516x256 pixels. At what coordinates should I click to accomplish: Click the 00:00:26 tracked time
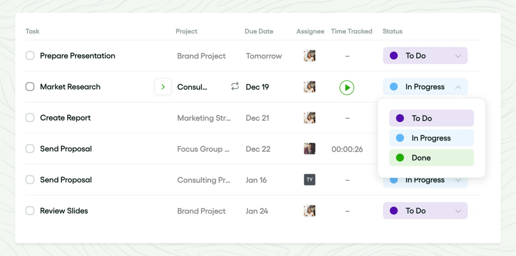(347, 149)
